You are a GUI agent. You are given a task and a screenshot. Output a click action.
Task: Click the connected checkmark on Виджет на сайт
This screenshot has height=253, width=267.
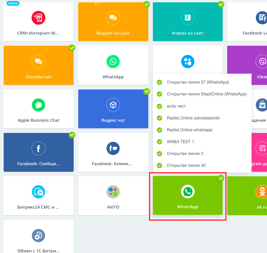pyautogui.click(x=147, y=4)
